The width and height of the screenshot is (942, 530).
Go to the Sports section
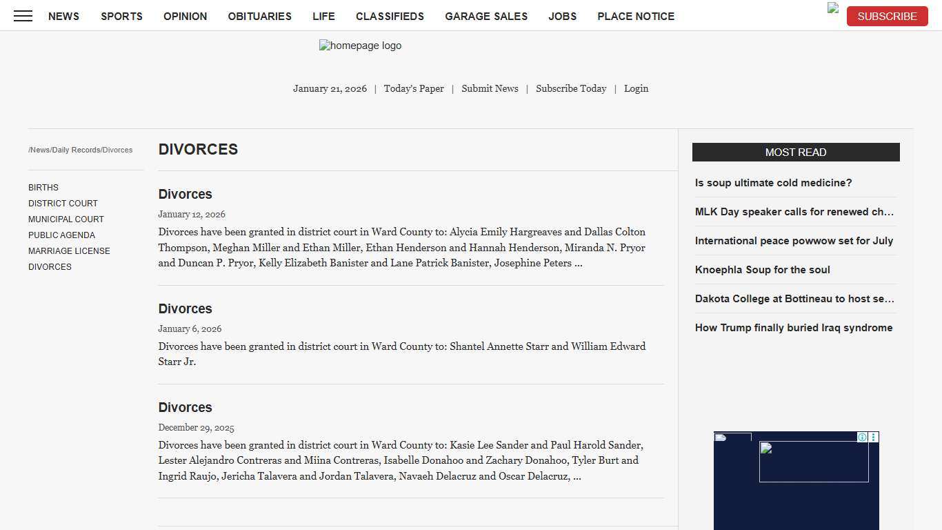coord(121,16)
